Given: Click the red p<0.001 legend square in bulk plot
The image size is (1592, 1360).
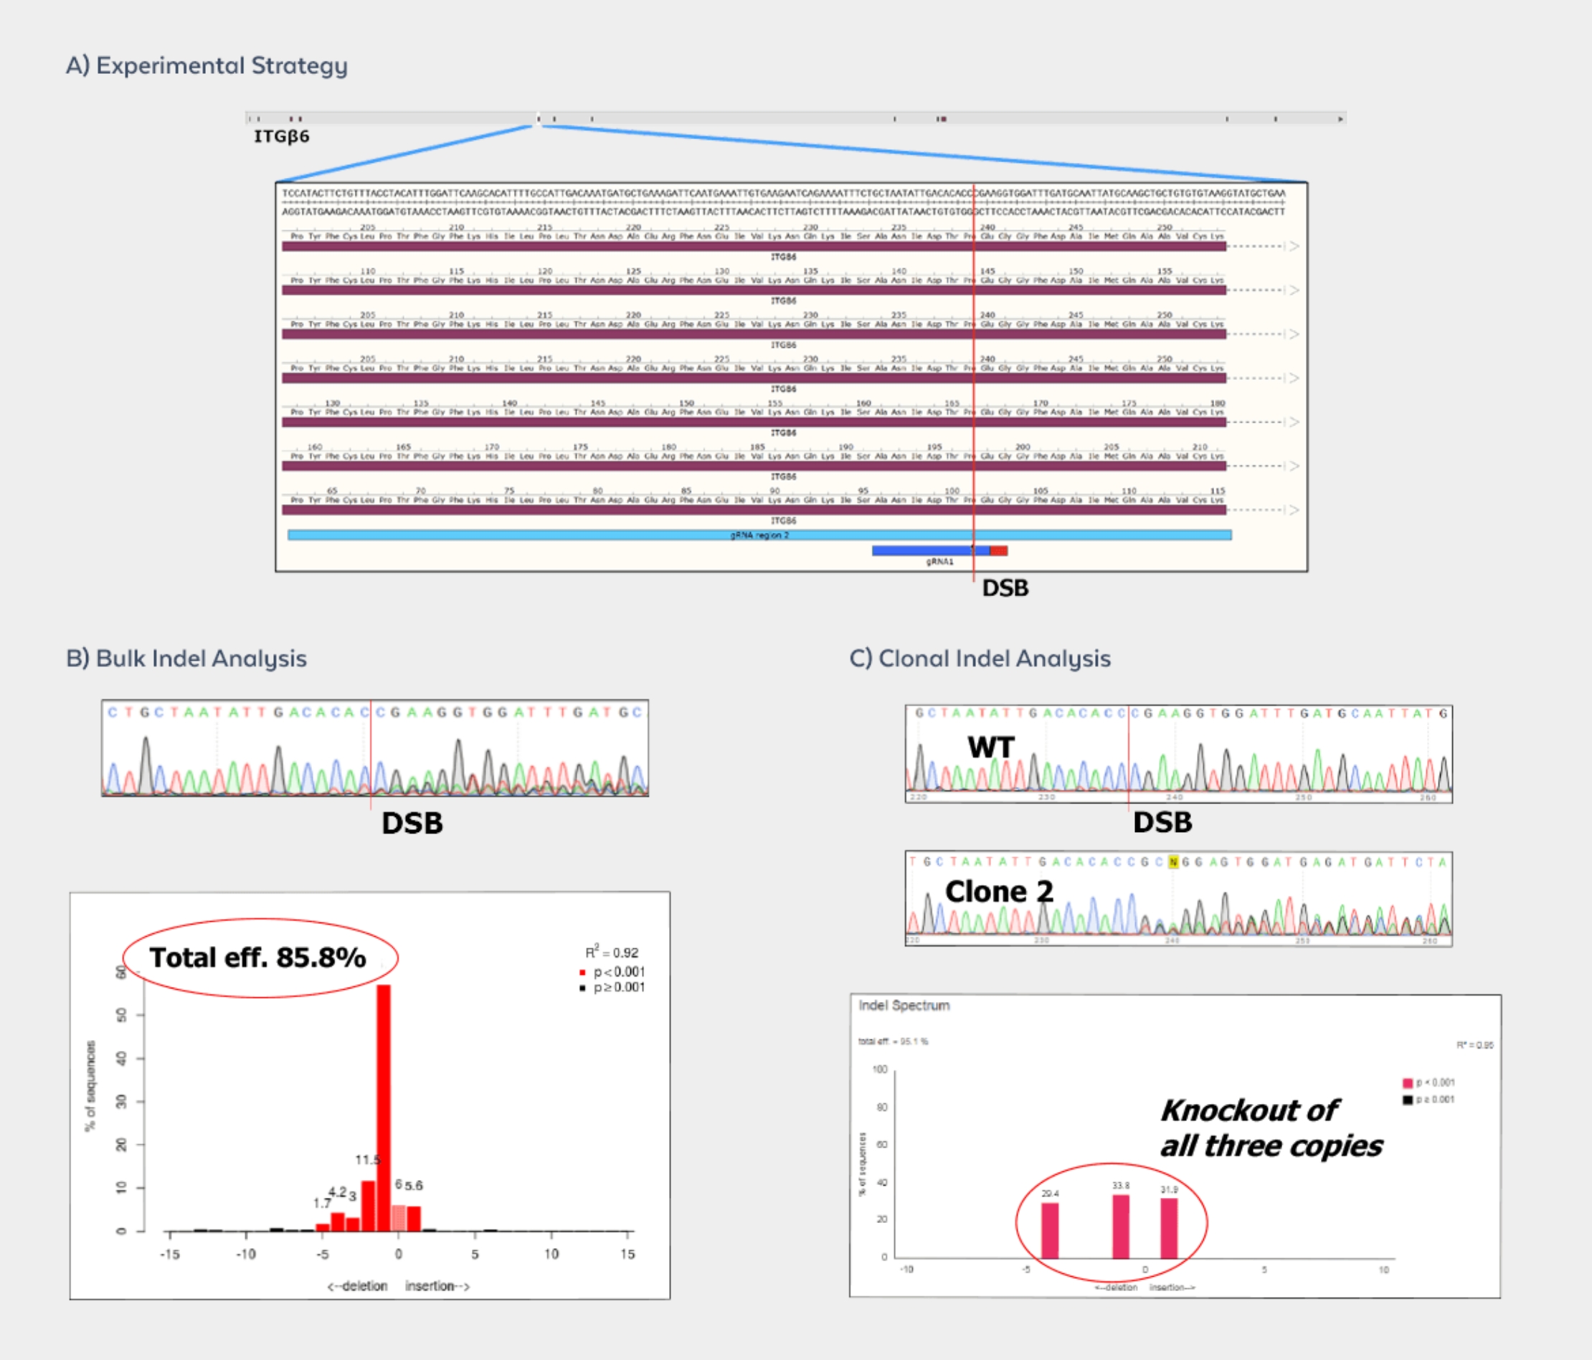Looking at the screenshot, I should pos(582,973).
